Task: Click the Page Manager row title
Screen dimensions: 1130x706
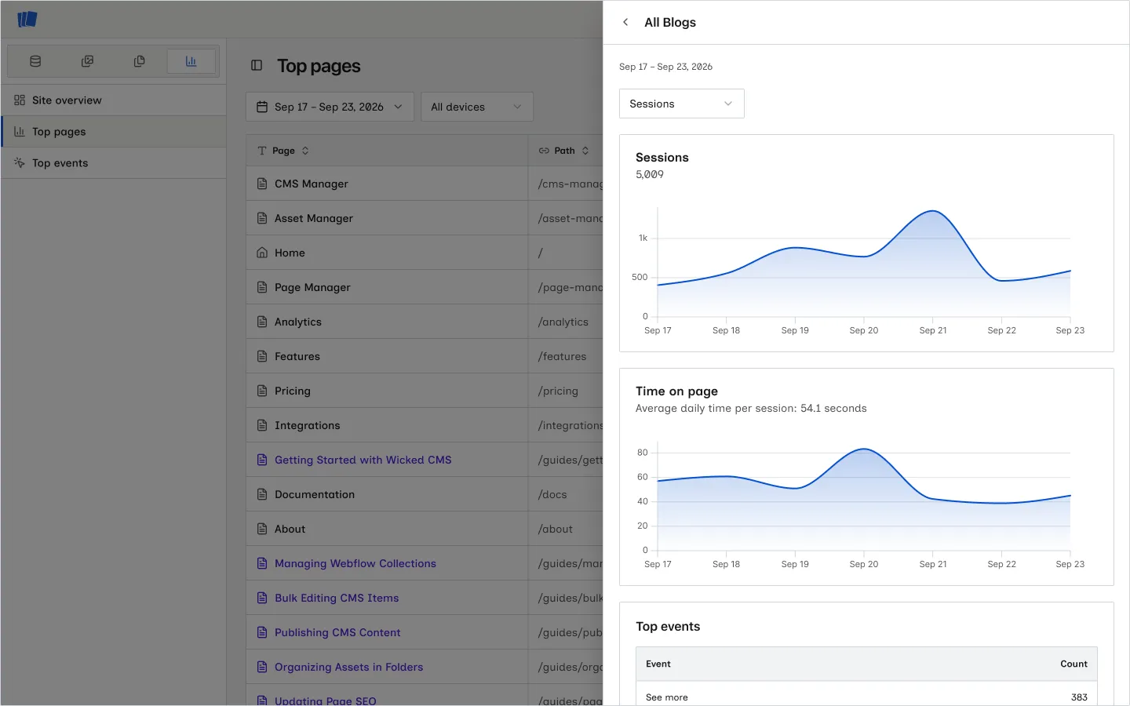Action: (312, 287)
